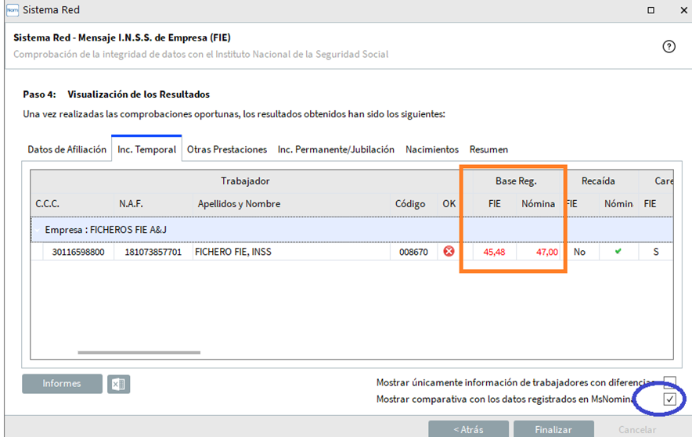Maximize the Sistema Red window
This screenshot has height=437, width=692.
(651, 10)
